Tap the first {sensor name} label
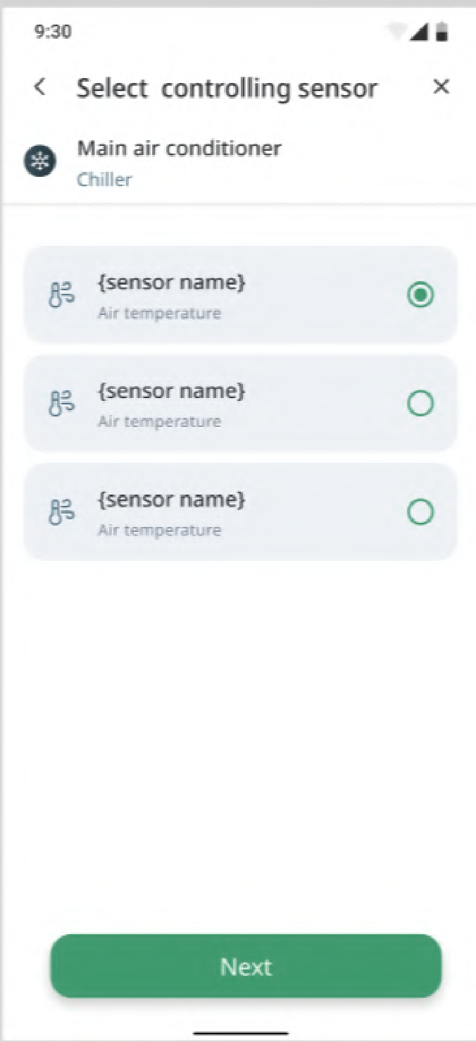Viewport: 476px width, 1042px height. click(x=171, y=283)
